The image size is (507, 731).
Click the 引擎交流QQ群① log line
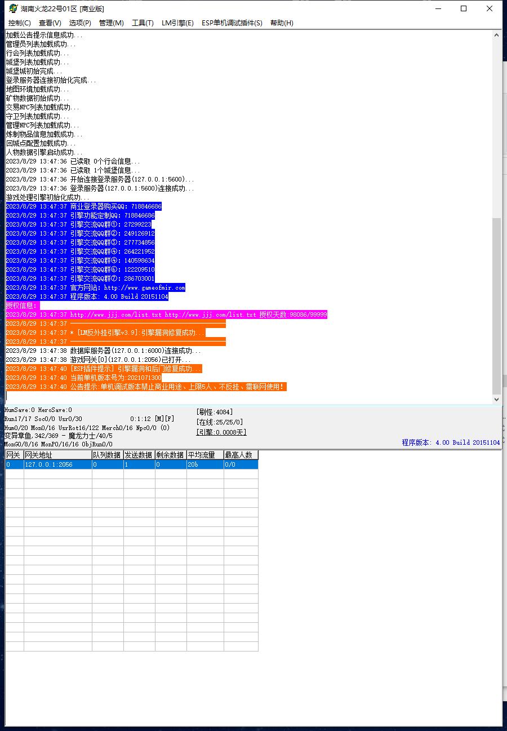[x=80, y=224]
